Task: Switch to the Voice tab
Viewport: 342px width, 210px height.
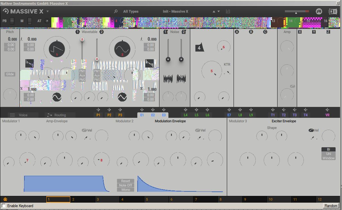Action: coord(23,115)
